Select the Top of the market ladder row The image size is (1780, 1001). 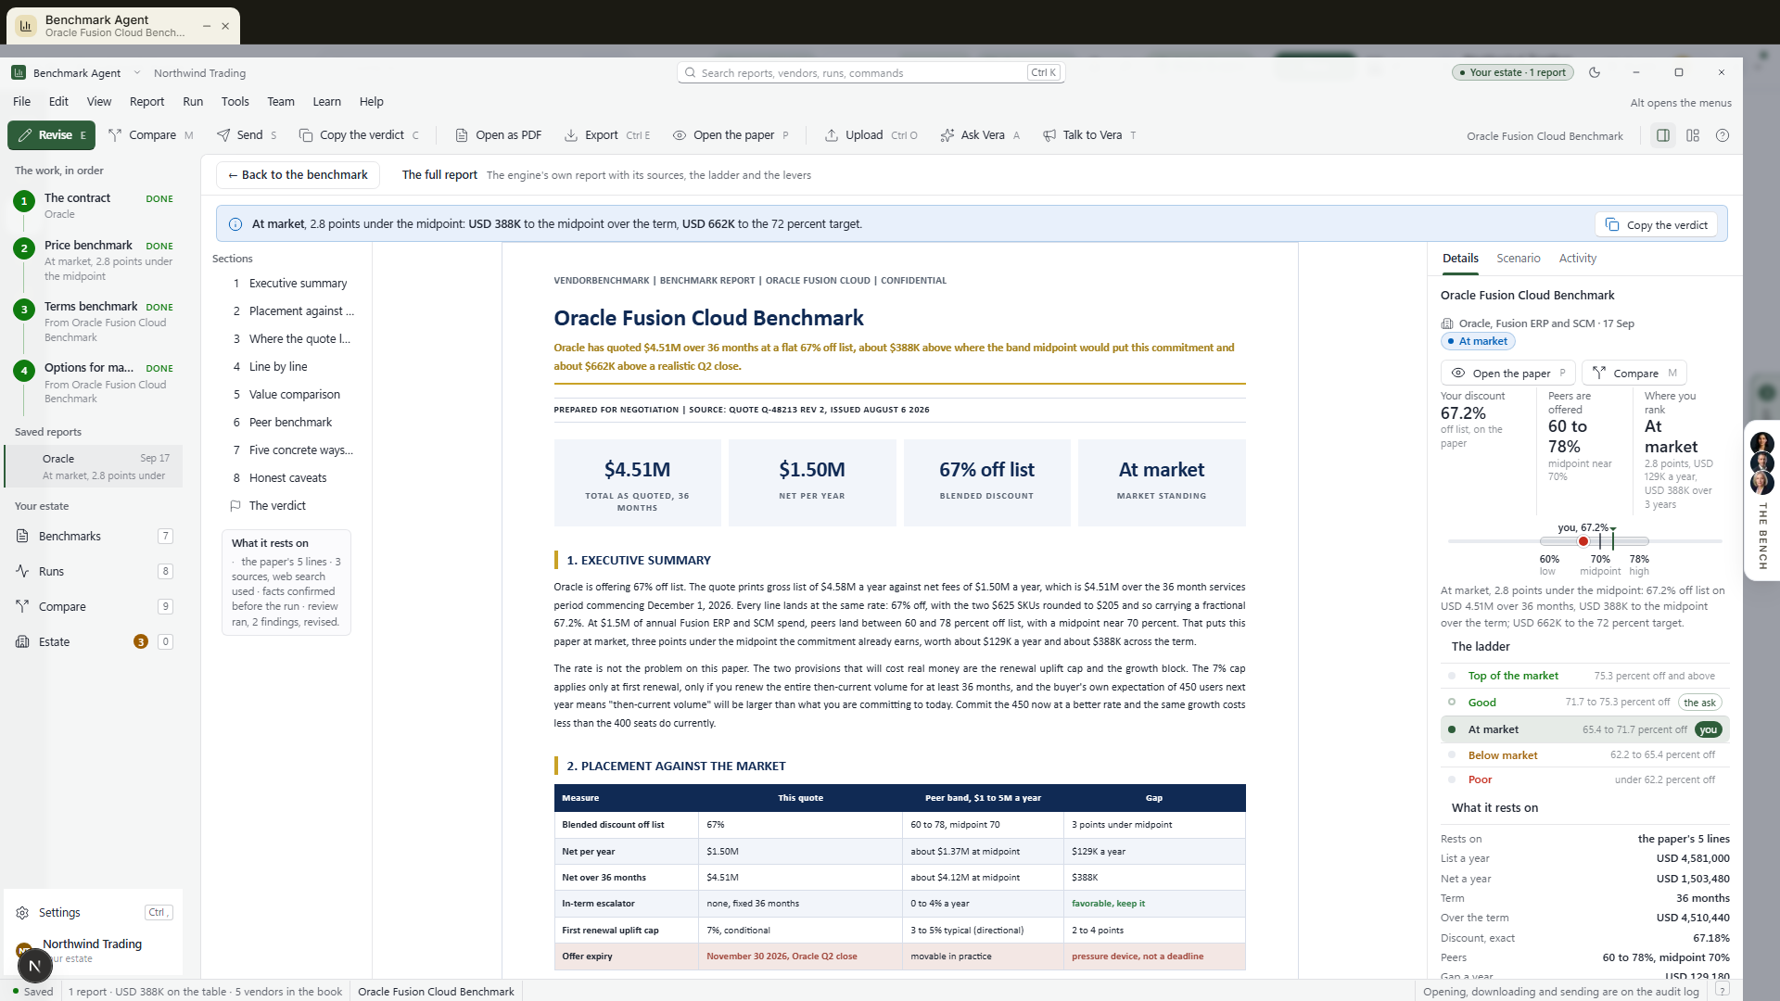[x=1585, y=676]
